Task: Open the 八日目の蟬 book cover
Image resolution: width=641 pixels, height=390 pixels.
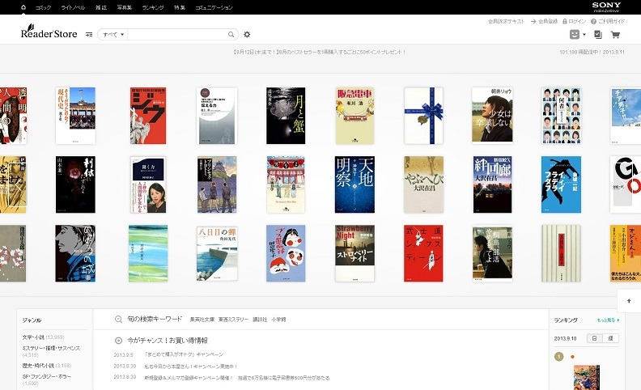Action: (217, 253)
